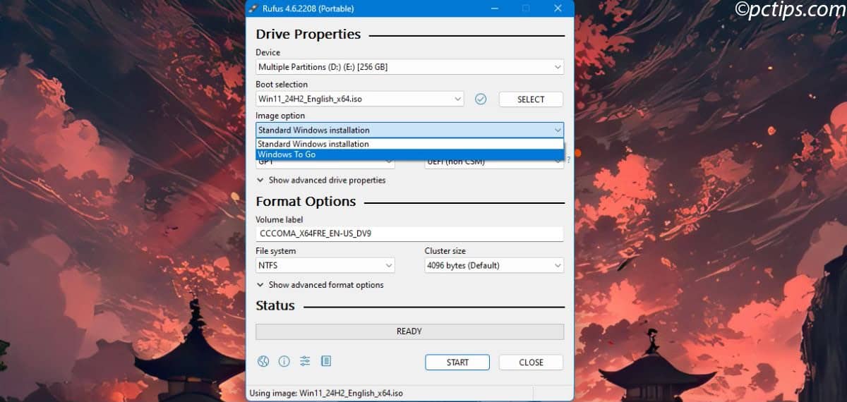Viewport: 847px width, 402px height.
Task: Minimize the Rufus window
Action: pos(493,8)
